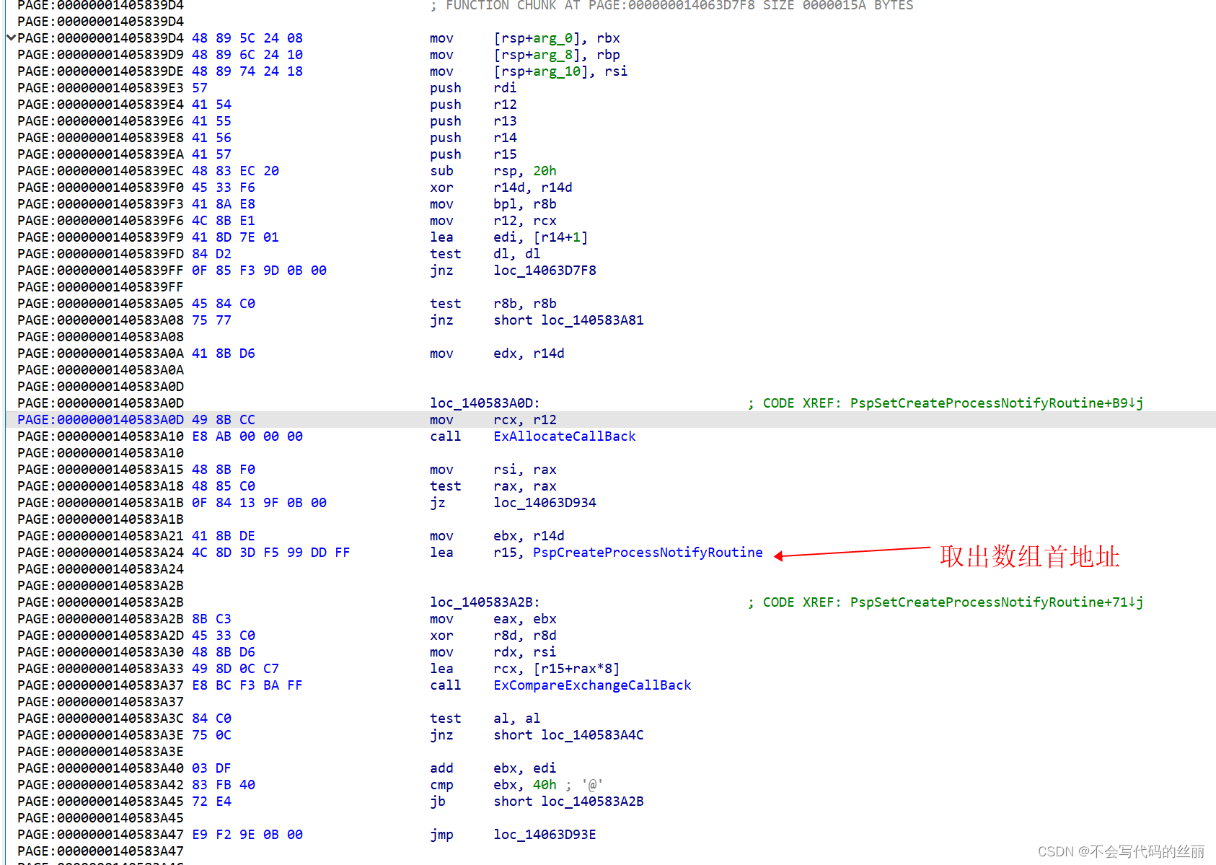
Task: Select opcode bytes 0F 85 F3 9D 0B 00
Action: (x=259, y=271)
